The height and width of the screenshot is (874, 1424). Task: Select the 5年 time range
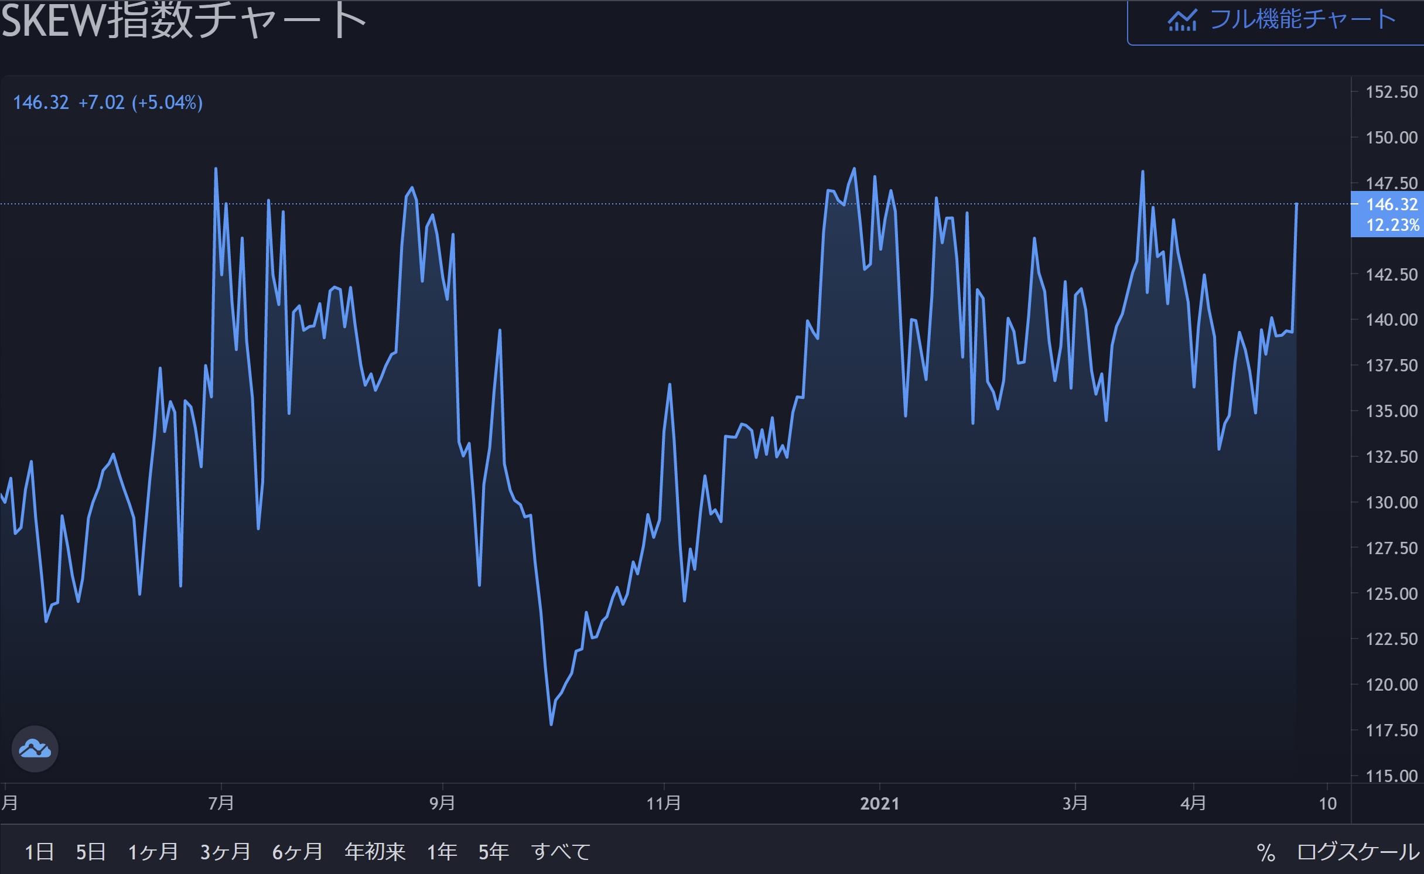tap(493, 852)
